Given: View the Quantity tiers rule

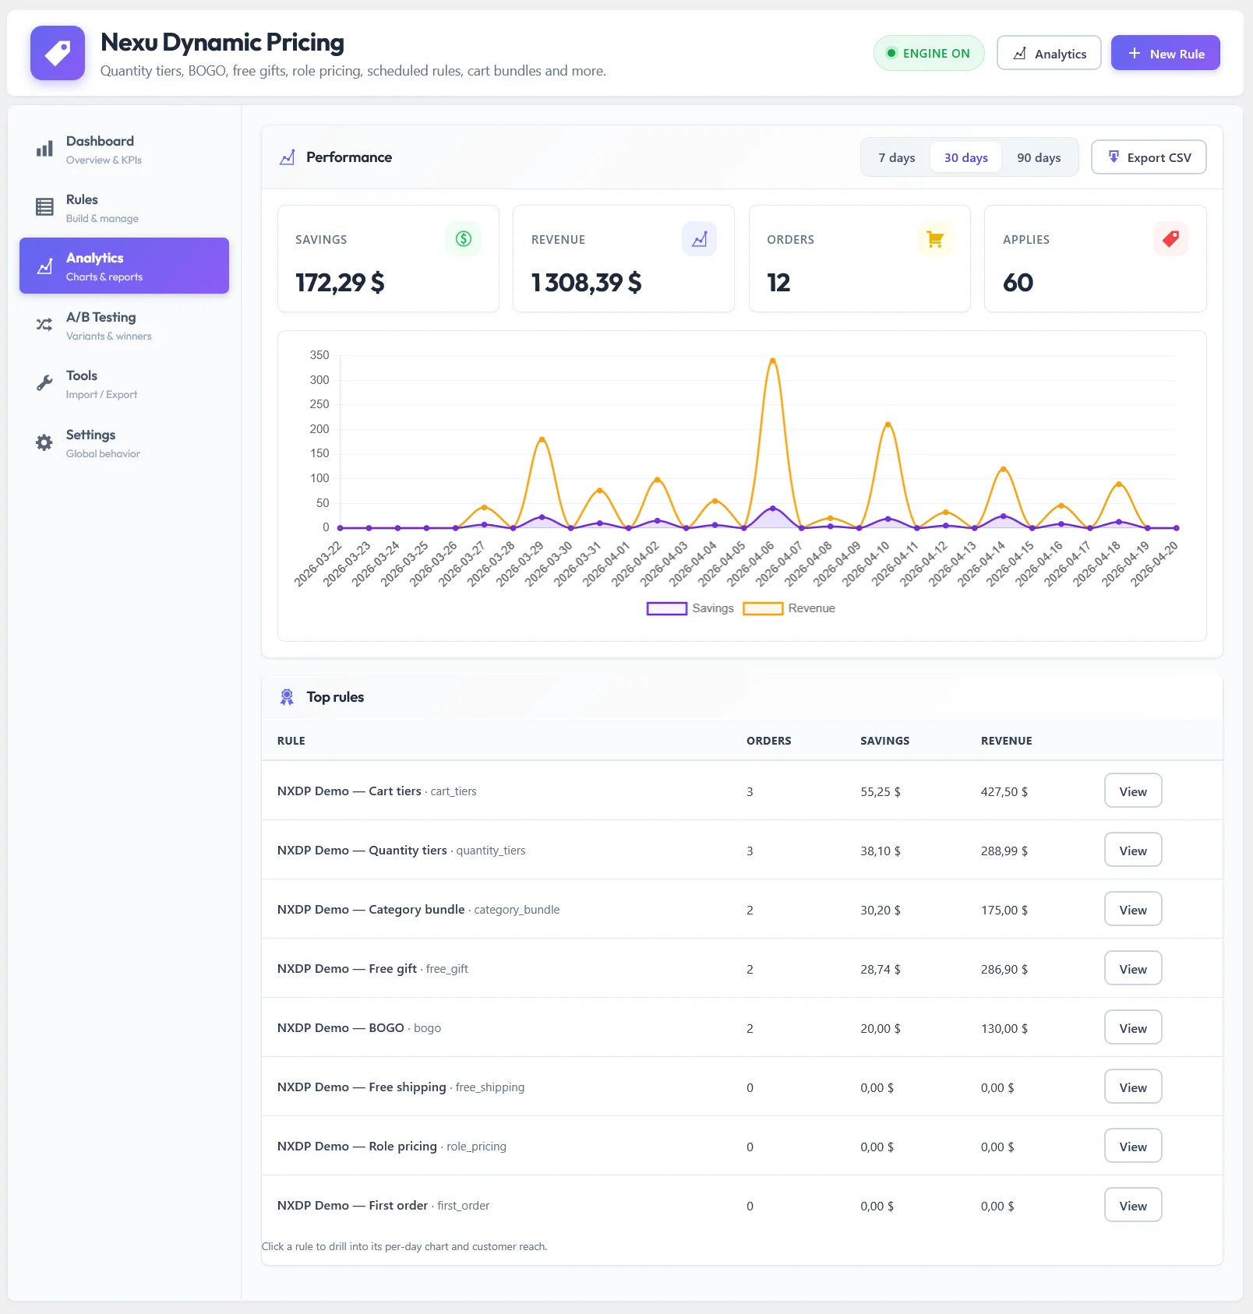Looking at the screenshot, I should (x=1133, y=850).
